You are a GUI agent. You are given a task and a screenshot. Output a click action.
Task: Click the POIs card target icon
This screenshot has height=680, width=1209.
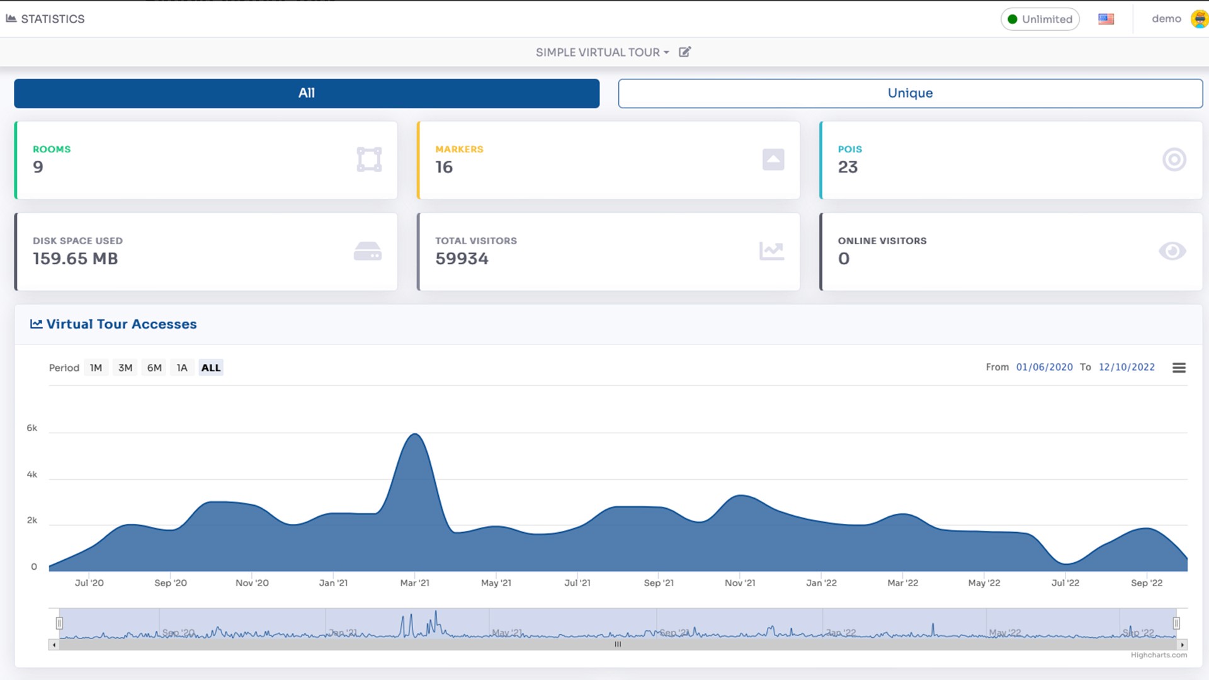[1174, 159]
